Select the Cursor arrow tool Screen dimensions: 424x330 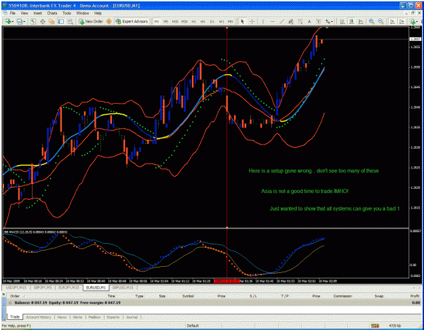[x=243, y=21]
